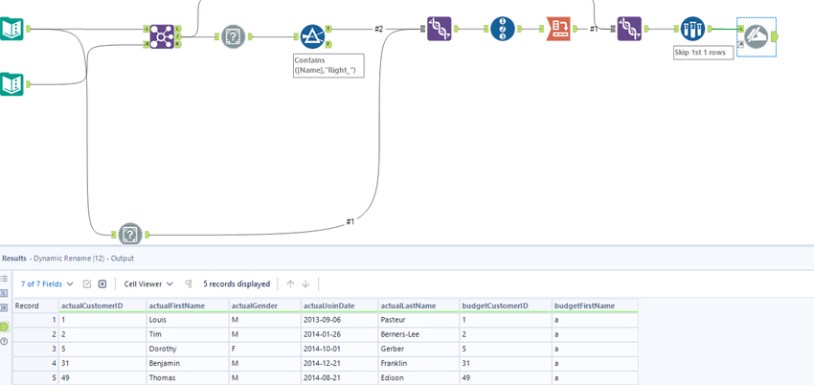Click the 'Skip 1st 1 rows' annotation

coord(704,53)
